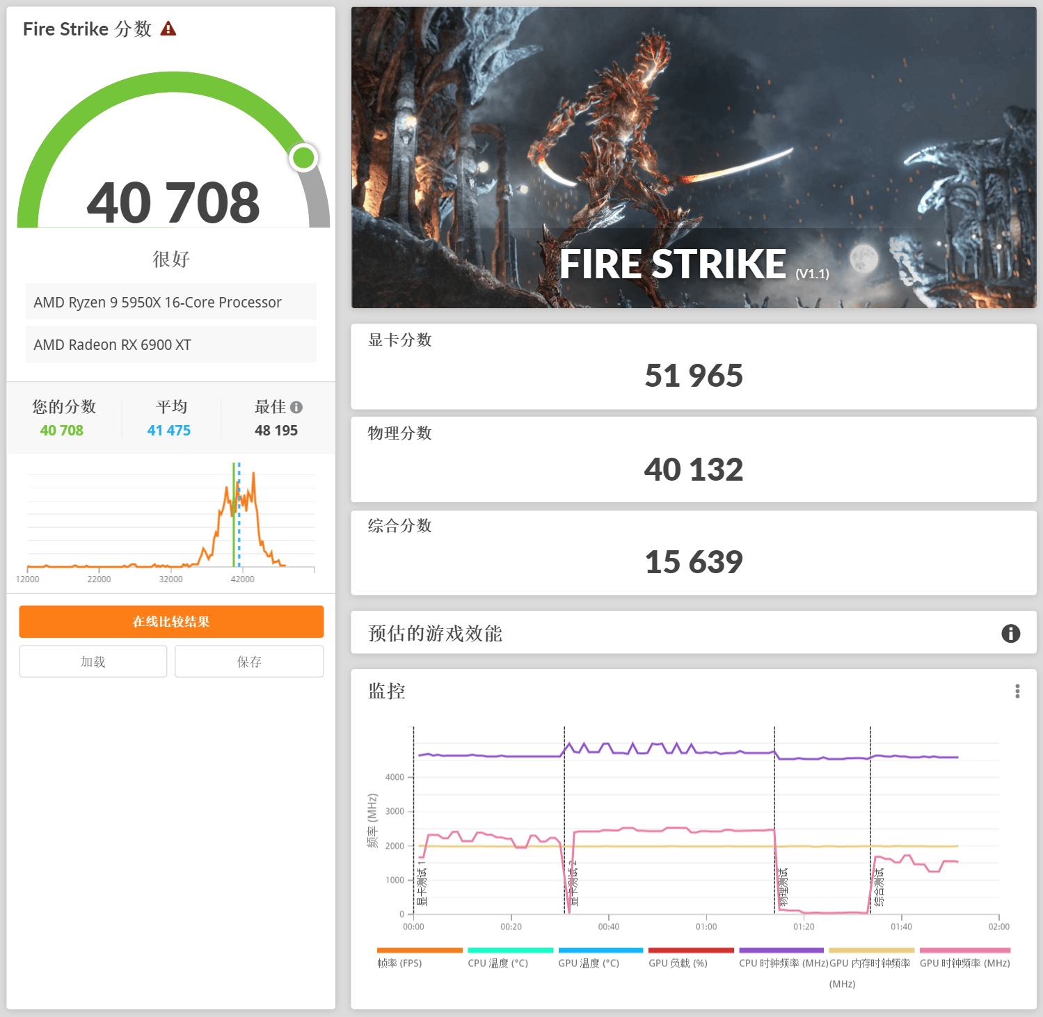Expand the 预估的游戏效能 section header

click(x=694, y=632)
